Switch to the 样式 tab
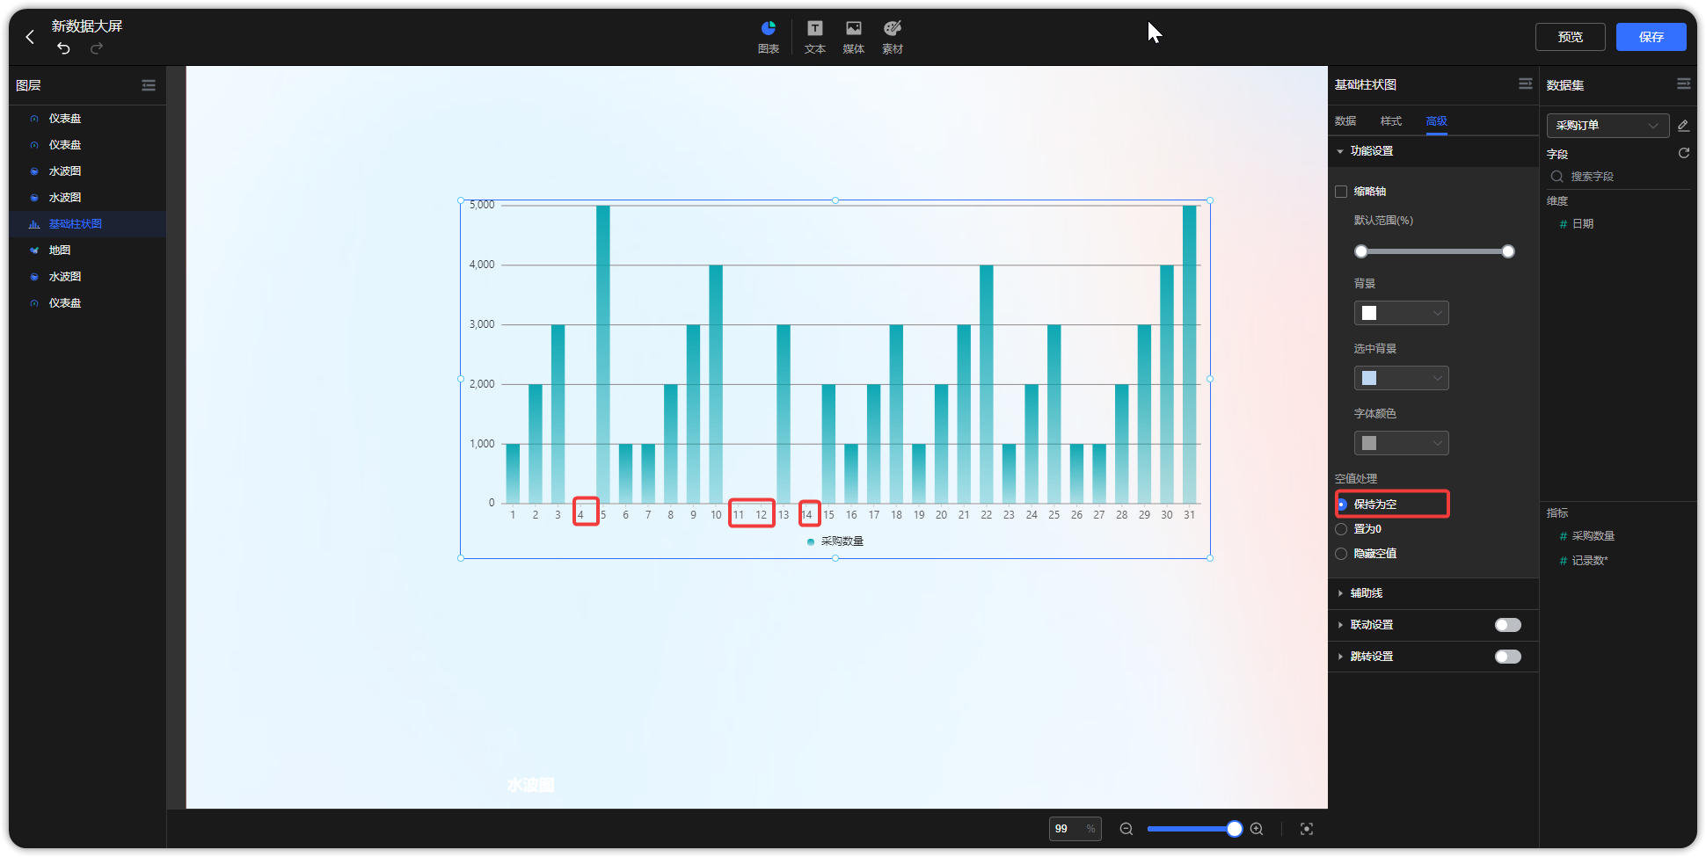This screenshot has height=857, width=1706. [1391, 121]
